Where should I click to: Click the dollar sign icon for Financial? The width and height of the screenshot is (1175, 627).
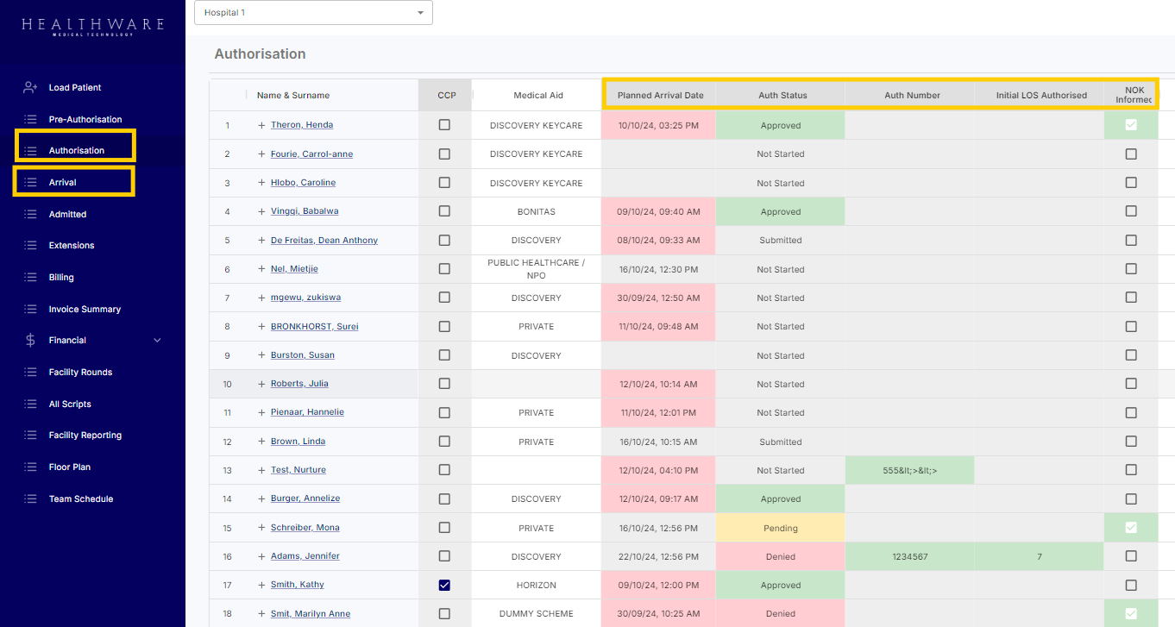click(30, 341)
